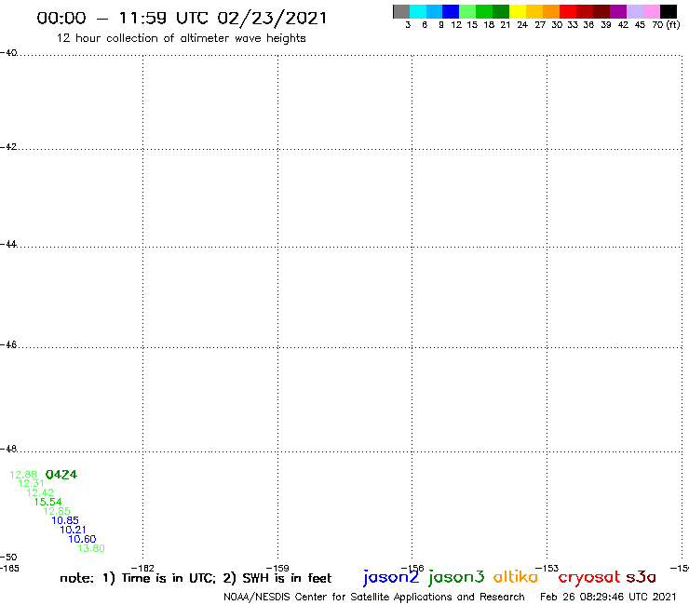The height and width of the screenshot is (605, 689).
Task: Click the -46 latitude axis label
Action: tap(8, 344)
